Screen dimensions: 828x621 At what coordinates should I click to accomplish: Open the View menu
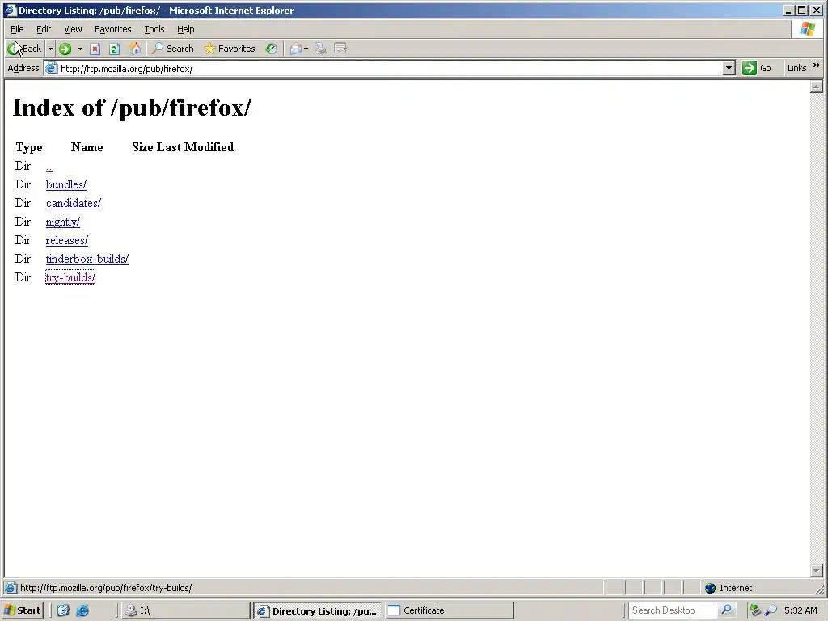(x=73, y=29)
